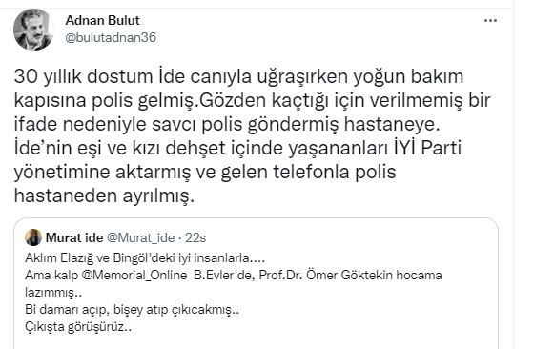The height and width of the screenshot is (349, 534).
Task: Select the phrase 'yoğun bakım' in first line
Action: [x=408, y=77]
